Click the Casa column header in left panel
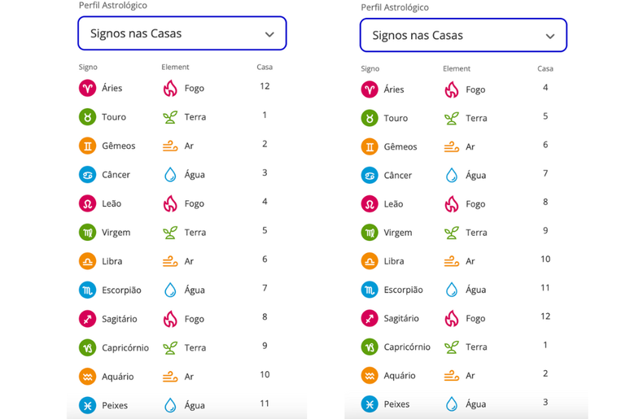The width and height of the screenshot is (630, 419). pyautogui.click(x=265, y=67)
